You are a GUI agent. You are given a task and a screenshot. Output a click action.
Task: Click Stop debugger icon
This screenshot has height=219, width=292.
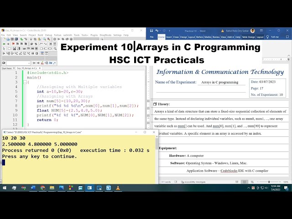pos(37,53)
